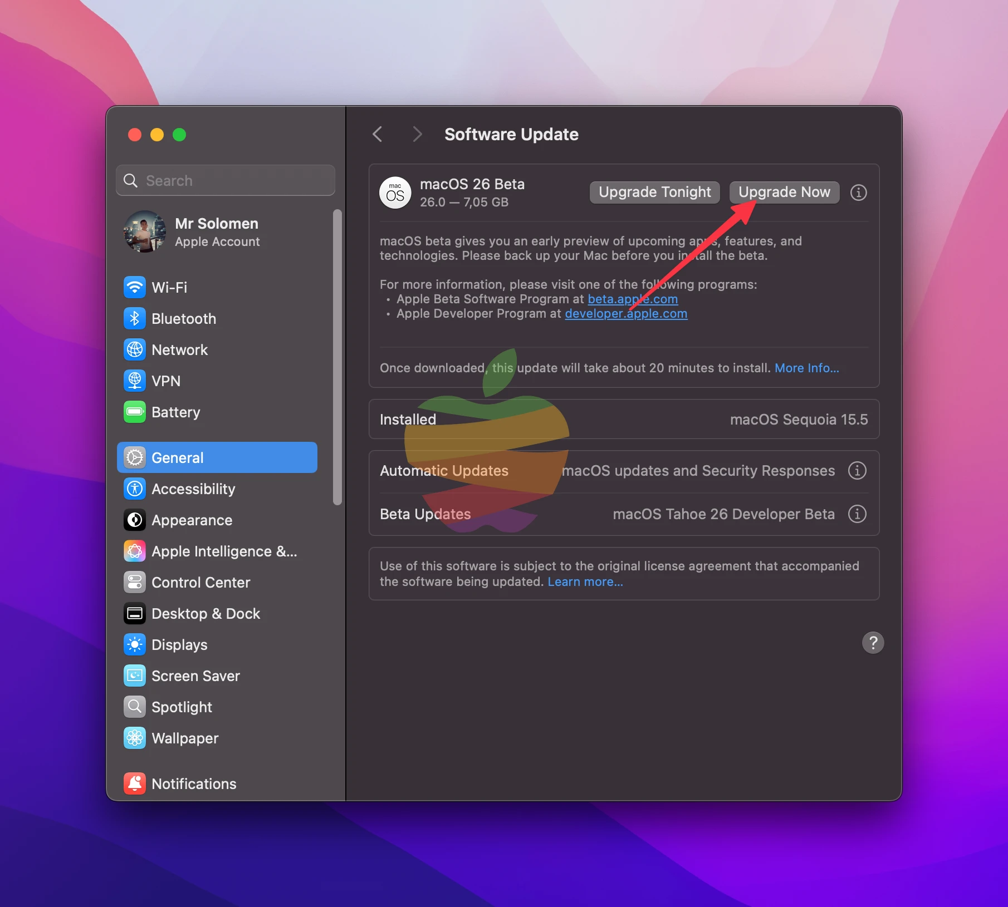Viewport: 1008px width, 907px height.
Task: Click the question mark help button
Action: [873, 643]
